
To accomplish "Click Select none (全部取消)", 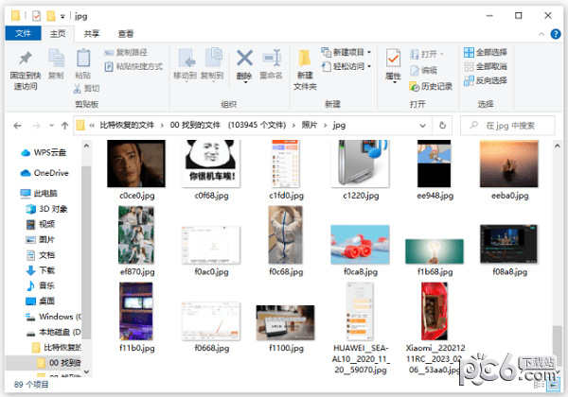I will (x=485, y=66).
